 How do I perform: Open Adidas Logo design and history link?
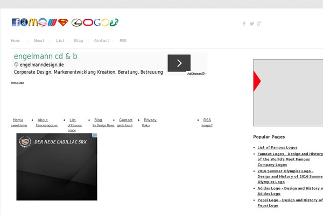click(x=290, y=191)
